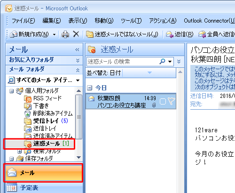
Task: Open the すべてのメール アイテム dropdown
Action: coord(78,80)
